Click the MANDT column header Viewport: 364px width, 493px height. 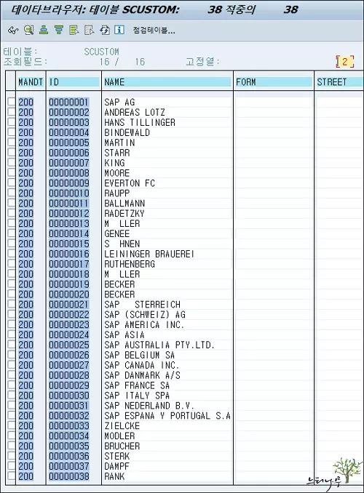(x=31, y=82)
